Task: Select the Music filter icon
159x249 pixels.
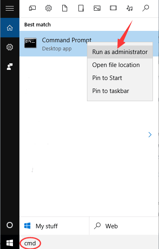Action: click(x=129, y=8)
